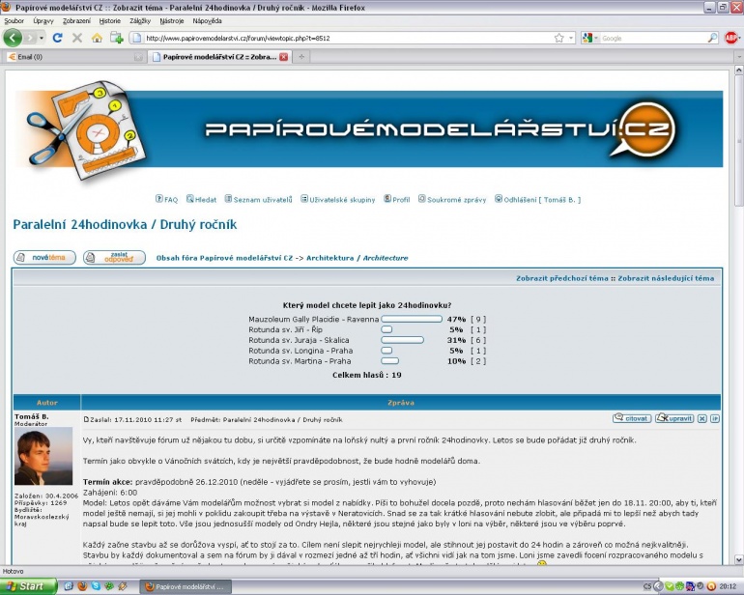Click the icon before Seznam uživatelů
Viewport: 744px width, 595px height.
point(228,199)
